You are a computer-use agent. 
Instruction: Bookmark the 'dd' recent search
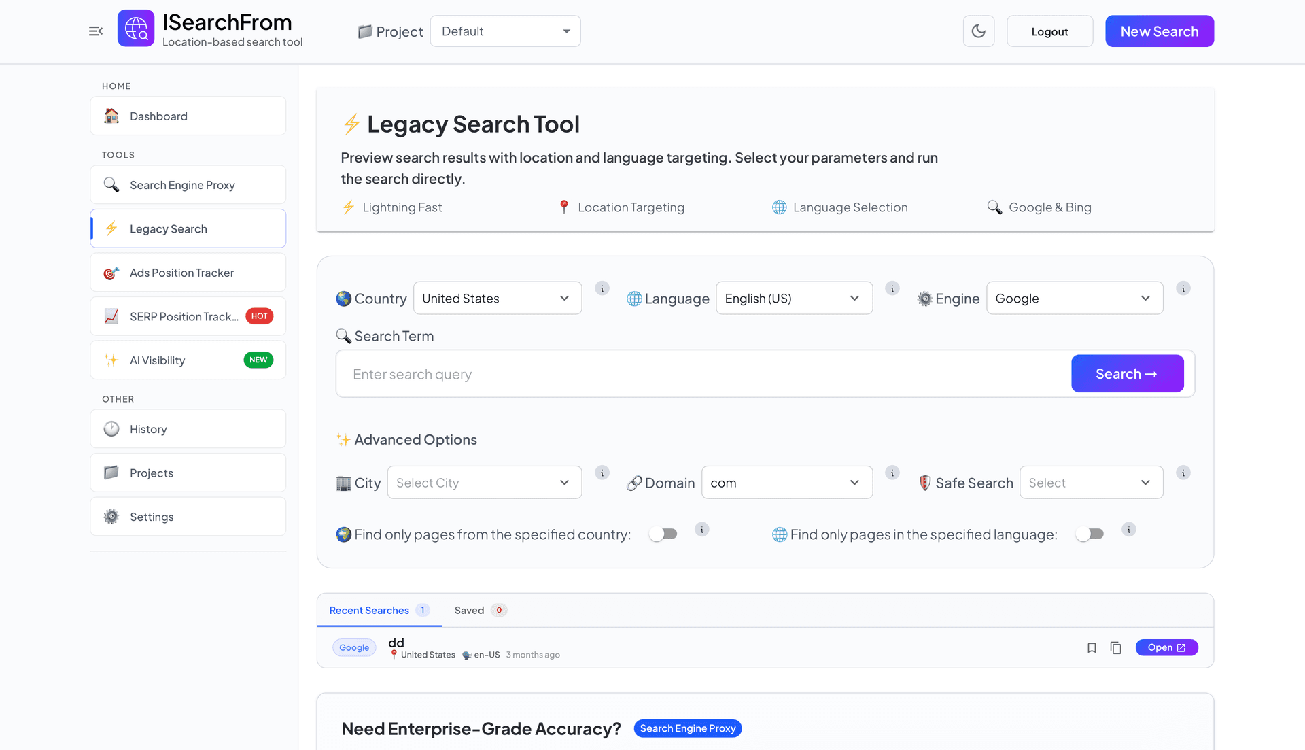(x=1092, y=648)
